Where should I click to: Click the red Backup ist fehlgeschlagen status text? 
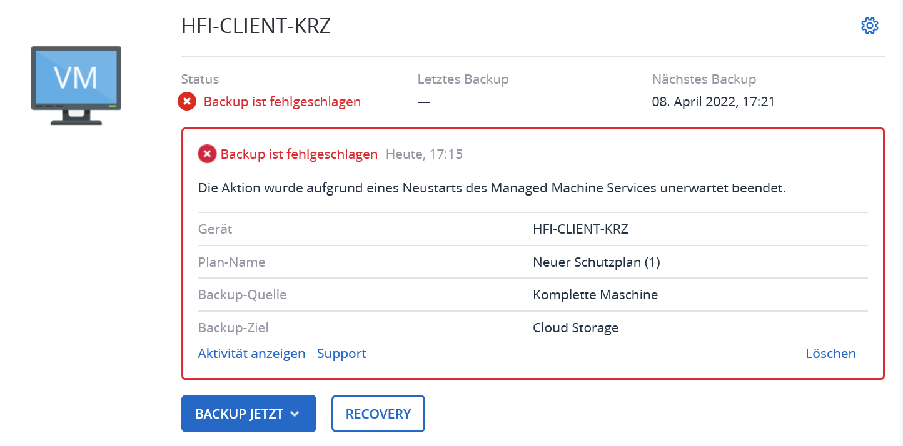point(282,101)
